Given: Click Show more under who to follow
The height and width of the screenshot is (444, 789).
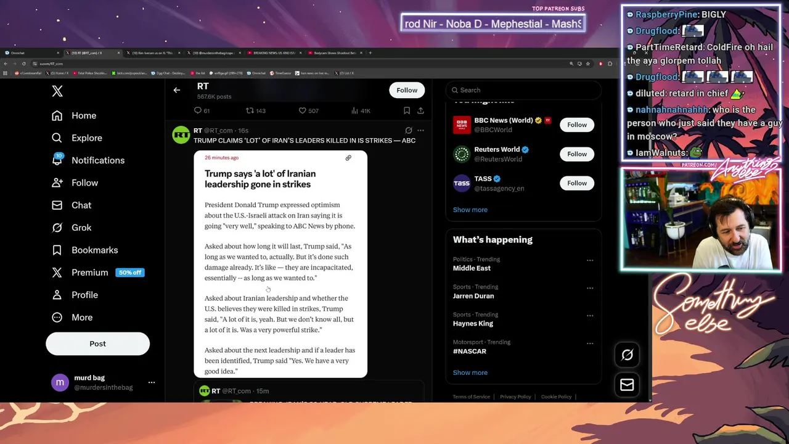Looking at the screenshot, I should pos(470,210).
